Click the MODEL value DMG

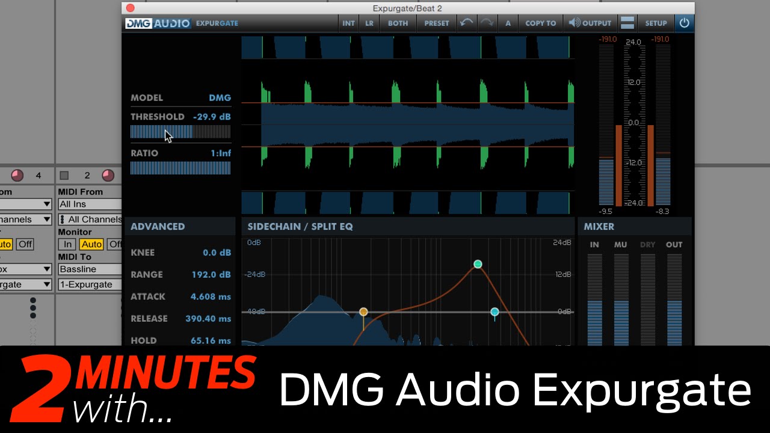(220, 97)
